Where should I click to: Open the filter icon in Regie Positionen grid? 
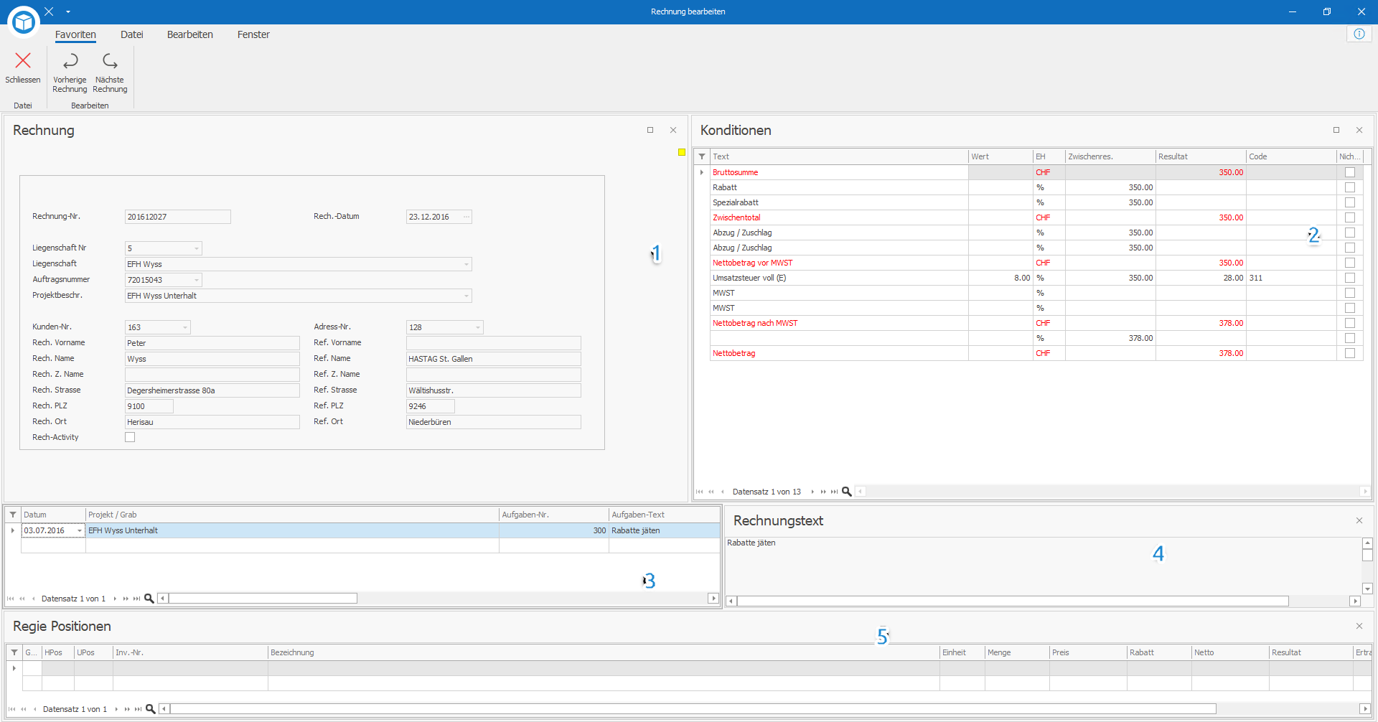tap(14, 652)
